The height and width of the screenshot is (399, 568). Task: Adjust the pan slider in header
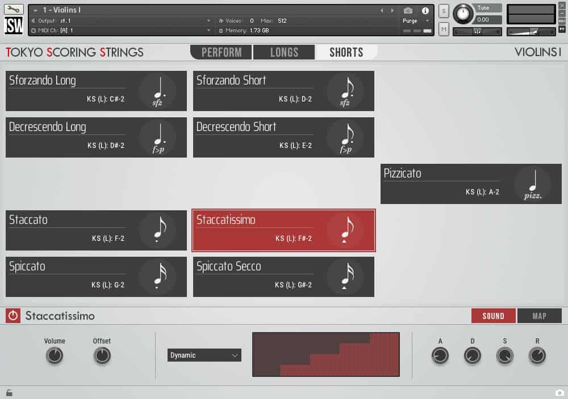478,32
